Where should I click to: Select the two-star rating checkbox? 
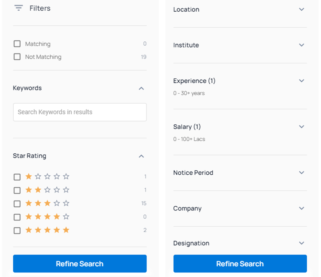(x=17, y=190)
